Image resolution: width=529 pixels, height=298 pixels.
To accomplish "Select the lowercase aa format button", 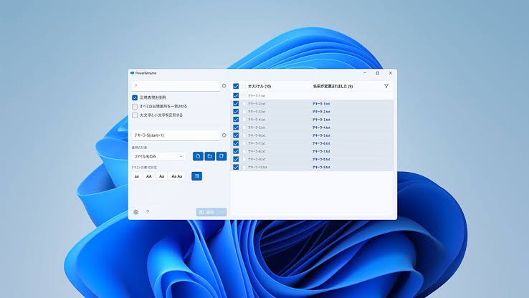I will [137, 176].
